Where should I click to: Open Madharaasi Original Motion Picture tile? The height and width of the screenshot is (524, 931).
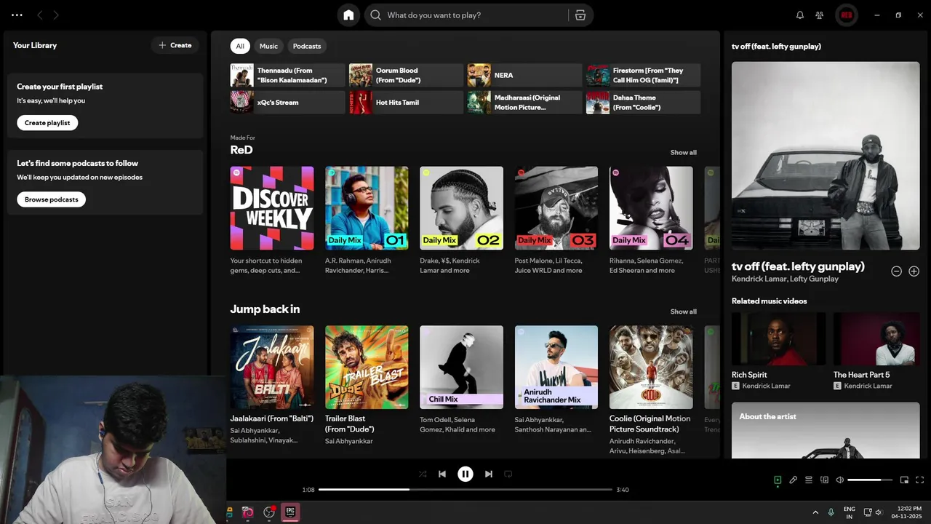[524, 102]
